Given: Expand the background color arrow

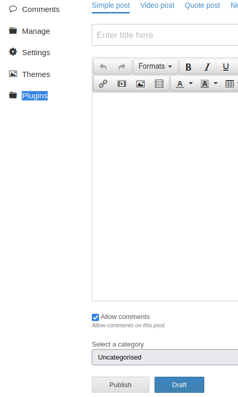Looking at the screenshot, I should tap(216, 83).
